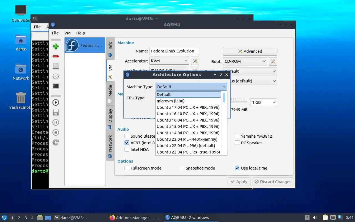Click the VM Name input field
The image size is (355, 222).
pos(174,51)
